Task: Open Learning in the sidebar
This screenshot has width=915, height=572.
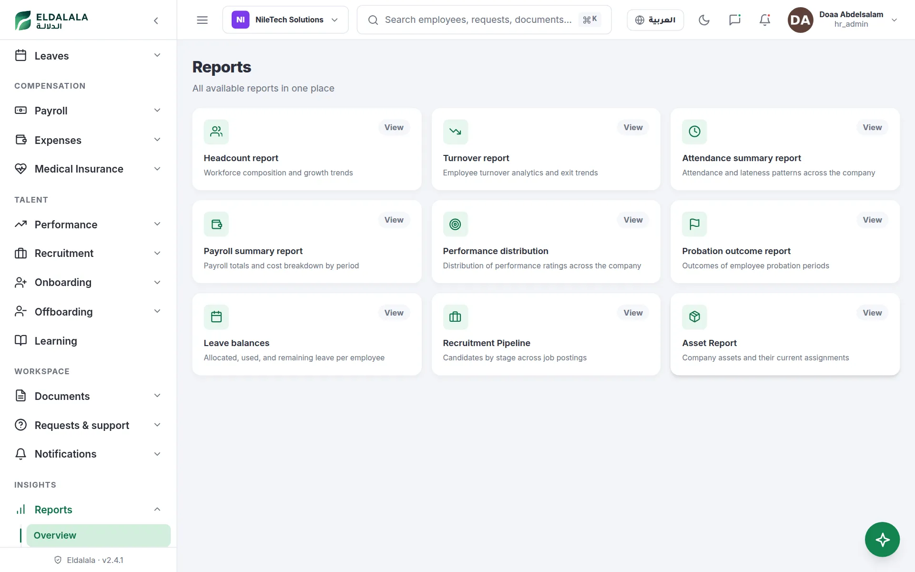Action: click(88, 341)
